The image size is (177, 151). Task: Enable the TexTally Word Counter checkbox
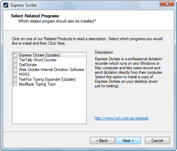15,60
